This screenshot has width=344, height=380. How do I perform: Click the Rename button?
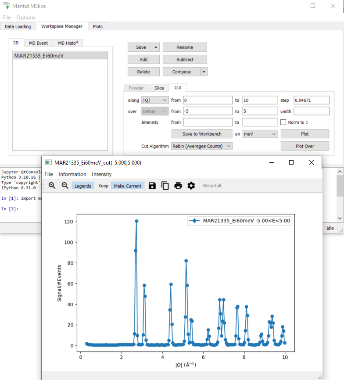click(x=185, y=47)
